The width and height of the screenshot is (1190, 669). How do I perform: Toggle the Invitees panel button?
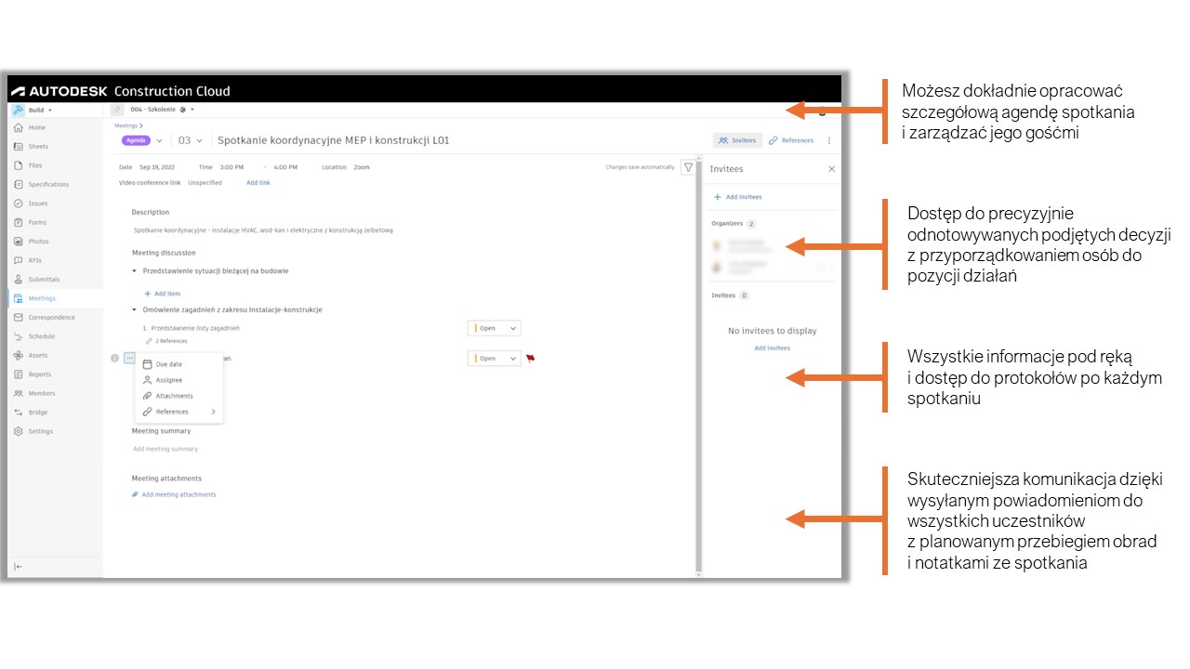(737, 140)
